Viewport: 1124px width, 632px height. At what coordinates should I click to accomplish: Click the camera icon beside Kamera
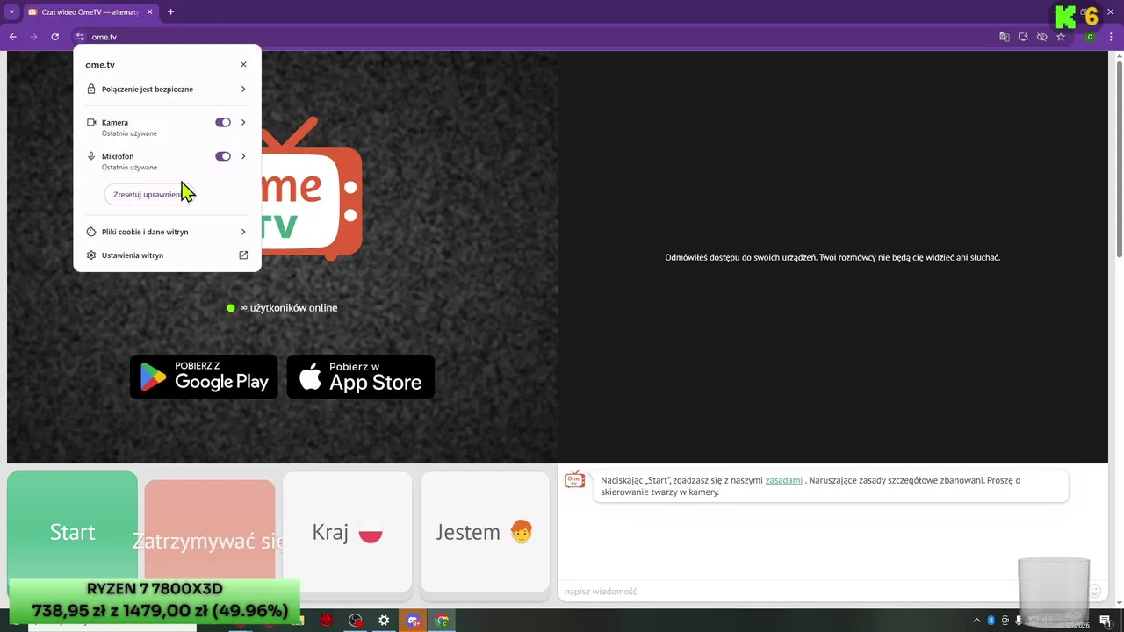tap(91, 123)
